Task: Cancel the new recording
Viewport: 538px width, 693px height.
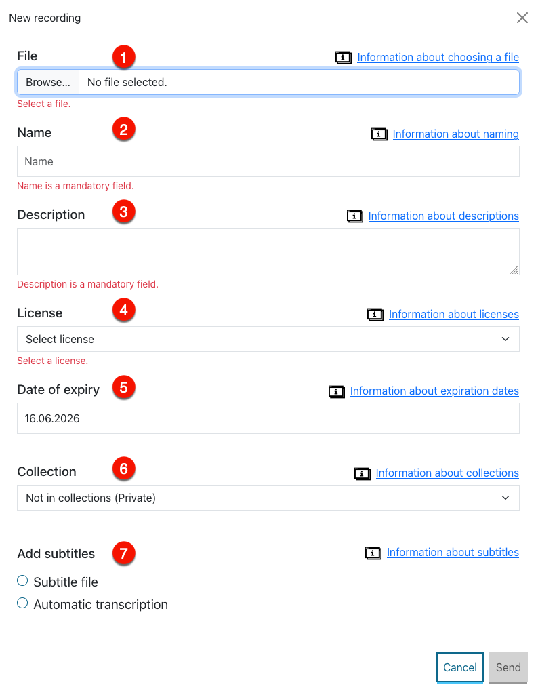Action: coord(460,667)
